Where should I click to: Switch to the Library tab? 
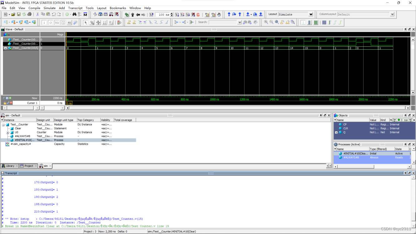[10, 166]
